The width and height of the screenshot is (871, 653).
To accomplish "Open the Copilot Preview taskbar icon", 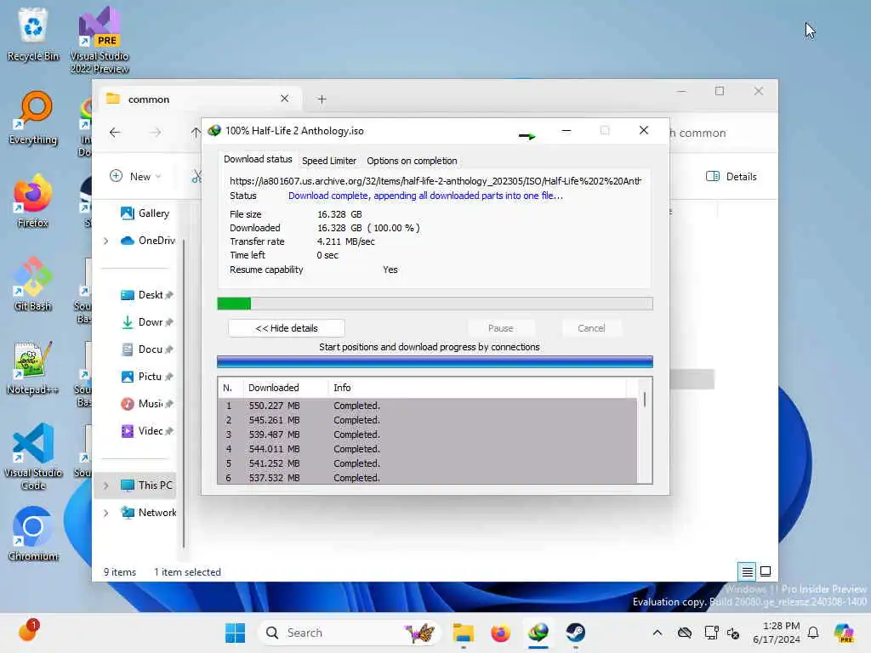I will point(844,633).
